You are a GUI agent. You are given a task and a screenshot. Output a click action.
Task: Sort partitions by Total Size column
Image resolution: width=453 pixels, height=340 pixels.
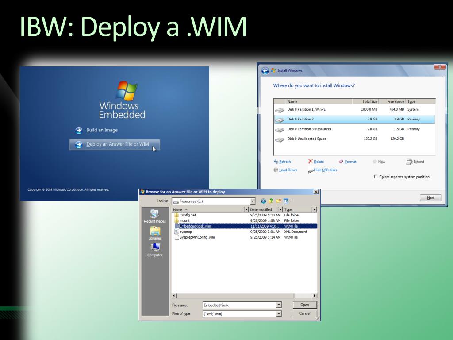pyautogui.click(x=365, y=101)
